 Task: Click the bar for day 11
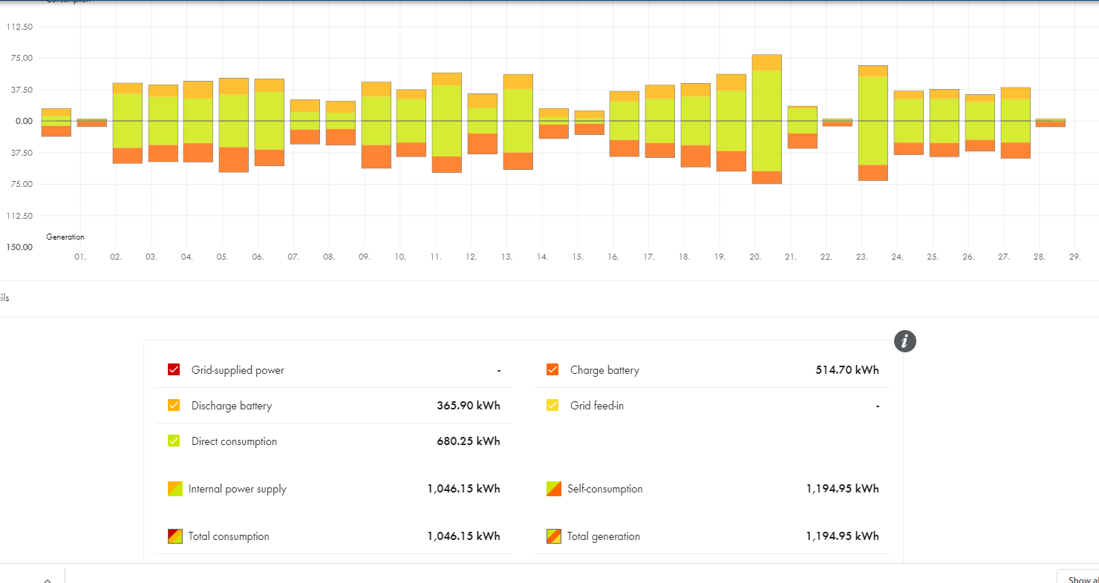[x=447, y=122]
